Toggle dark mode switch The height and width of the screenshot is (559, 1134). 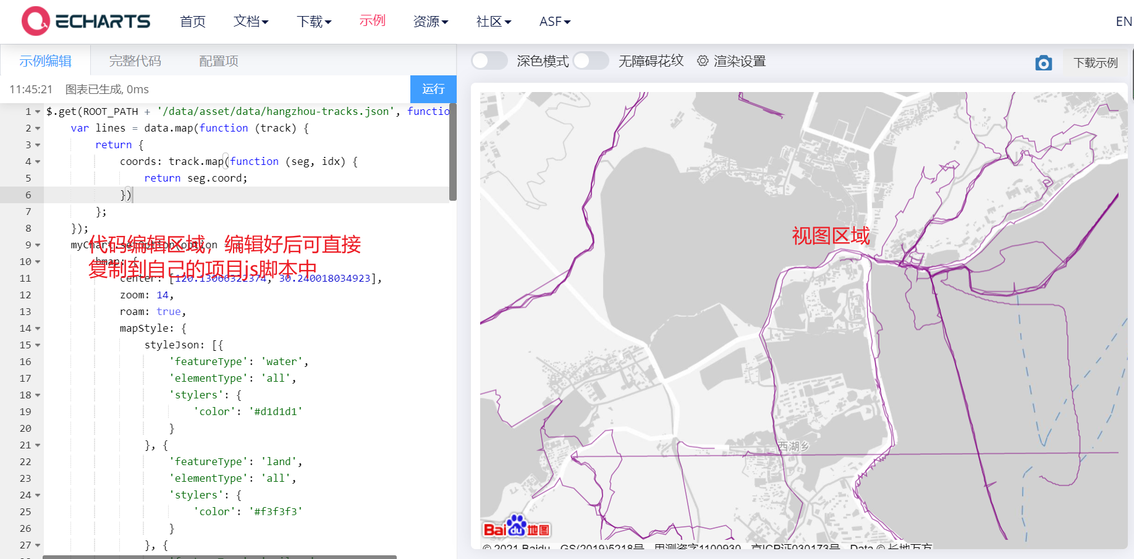pyautogui.click(x=489, y=61)
